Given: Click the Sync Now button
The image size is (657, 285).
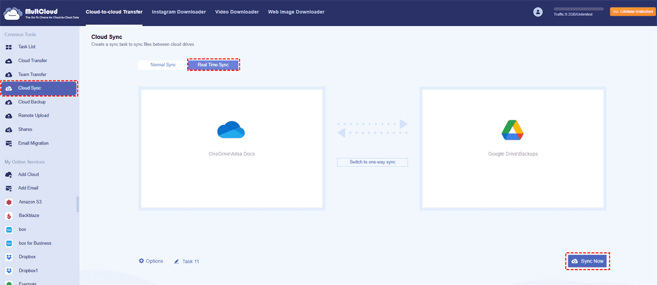Looking at the screenshot, I should tap(587, 261).
